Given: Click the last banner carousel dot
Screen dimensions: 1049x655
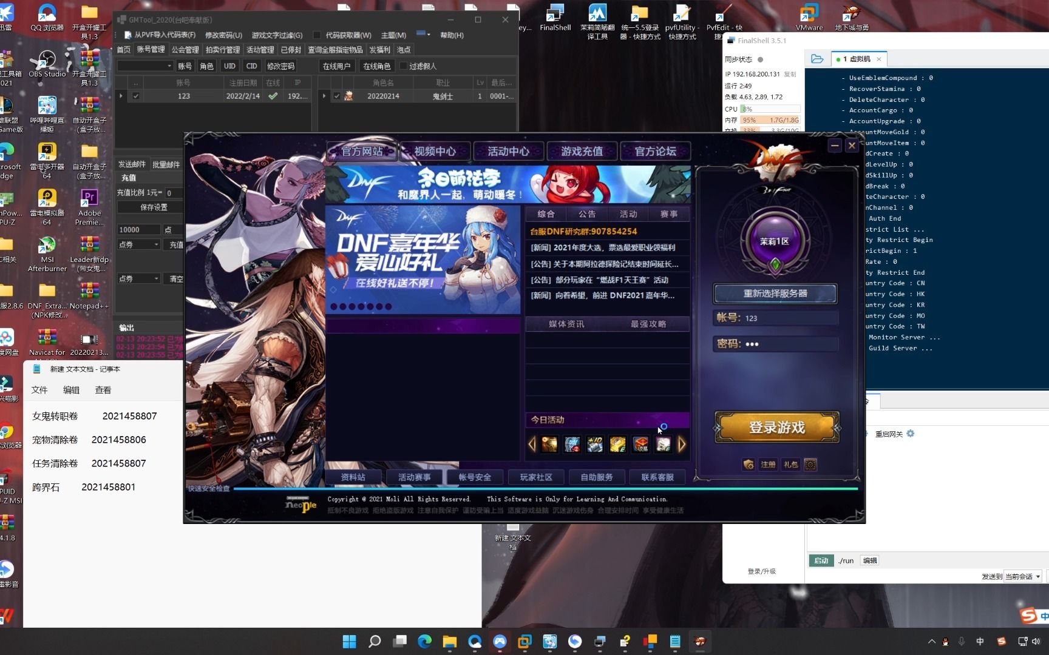Looking at the screenshot, I should [x=389, y=306].
